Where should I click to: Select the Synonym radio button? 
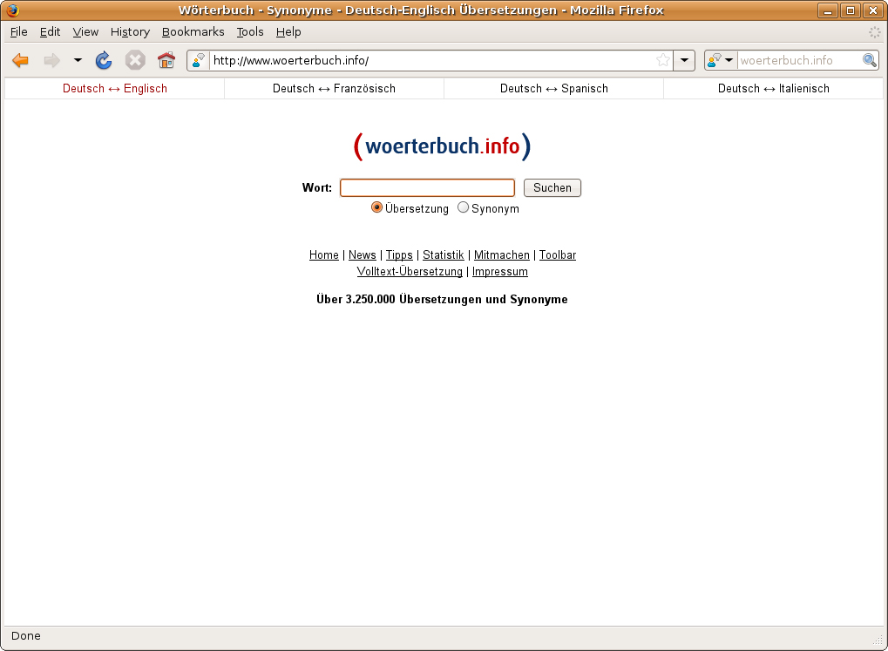point(464,207)
